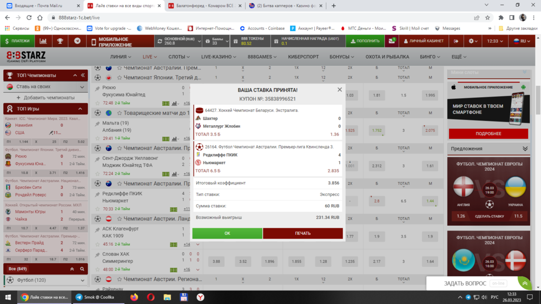Pin the Рюкю match
The image size is (541, 304).
click(x=97, y=89)
